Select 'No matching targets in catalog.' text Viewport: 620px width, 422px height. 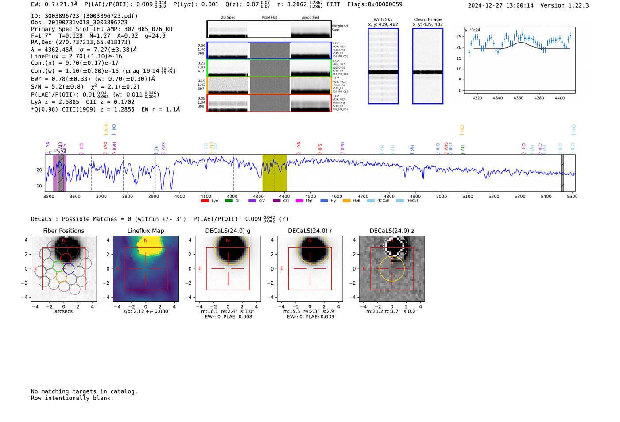point(84,391)
